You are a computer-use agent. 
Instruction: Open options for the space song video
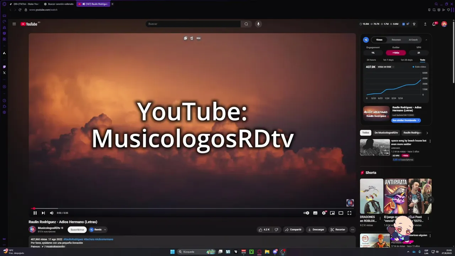[430, 141]
